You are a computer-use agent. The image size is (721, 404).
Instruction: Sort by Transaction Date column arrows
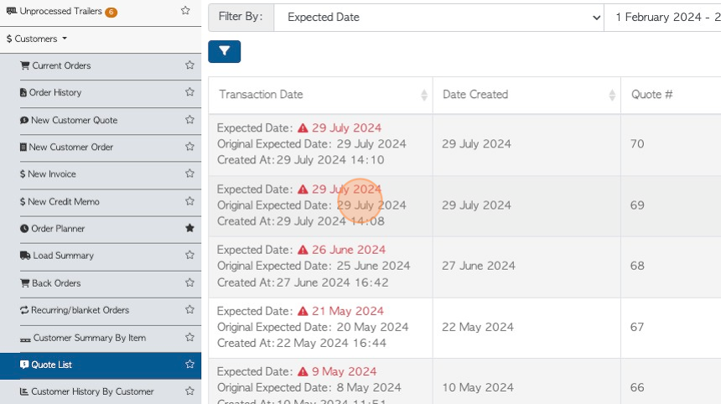tap(423, 95)
